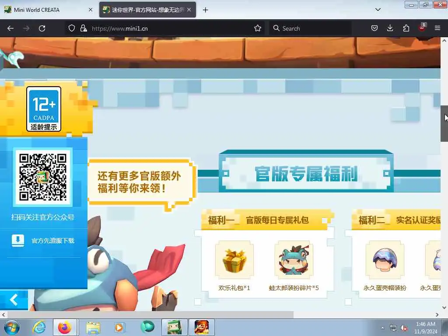Image resolution: width=448 pixels, height=336 pixels.
Task: Click the 福利二 实名认证奖励 header
Action: click(396, 220)
